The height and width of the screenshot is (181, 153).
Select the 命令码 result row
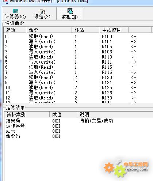pos(78,136)
